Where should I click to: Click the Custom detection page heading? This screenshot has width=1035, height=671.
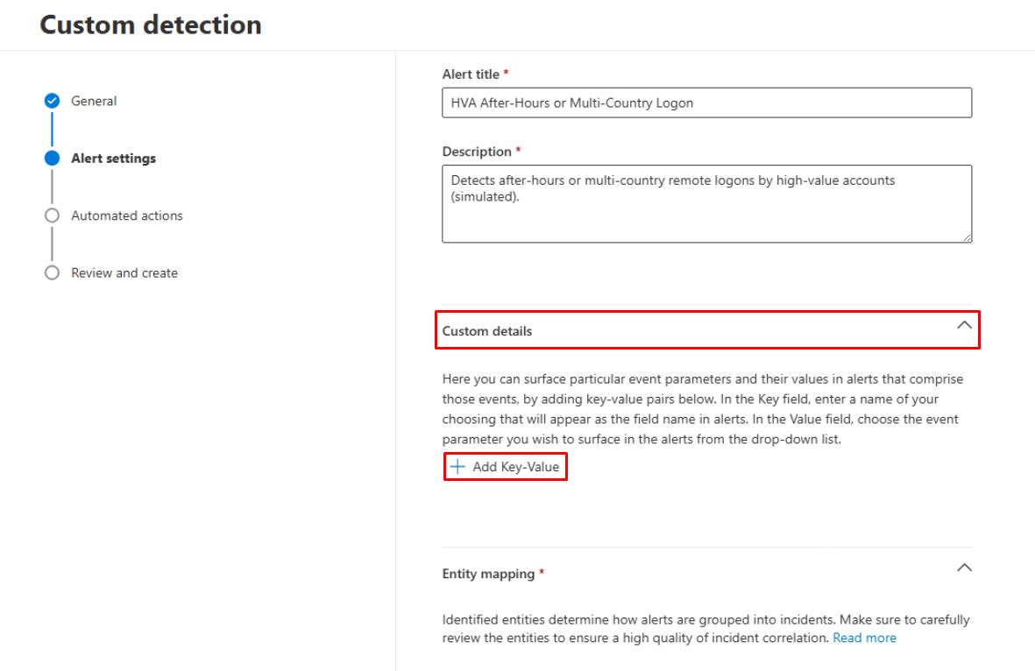click(151, 25)
